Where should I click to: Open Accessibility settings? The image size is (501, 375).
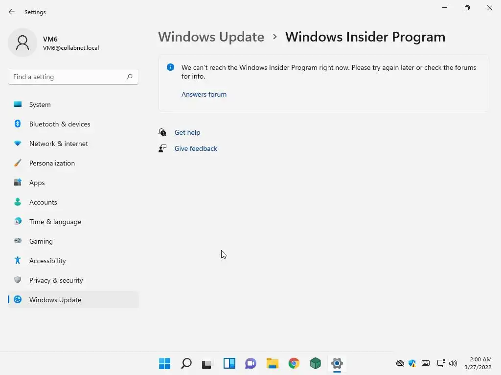pos(73,261)
